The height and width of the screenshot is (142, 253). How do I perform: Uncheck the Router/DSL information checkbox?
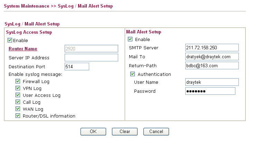click(x=18, y=116)
